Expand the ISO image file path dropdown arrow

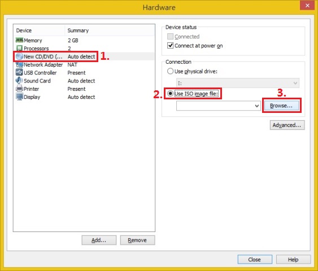(x=257, y=106)
